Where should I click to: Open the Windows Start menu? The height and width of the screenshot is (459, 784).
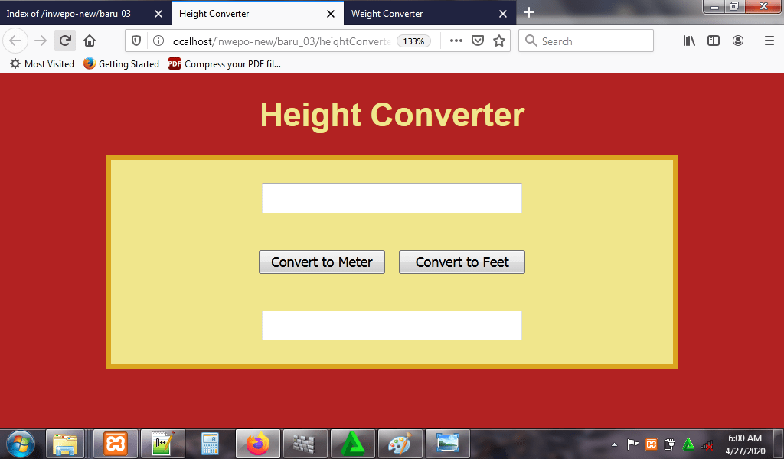tap(21, 444)
